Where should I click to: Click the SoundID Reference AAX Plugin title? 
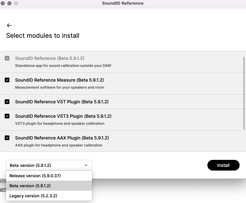(x=62, y=138)
